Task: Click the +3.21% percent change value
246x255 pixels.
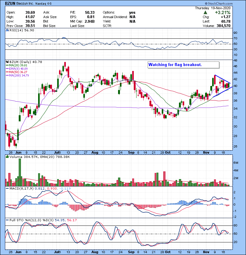Action: 223,13
